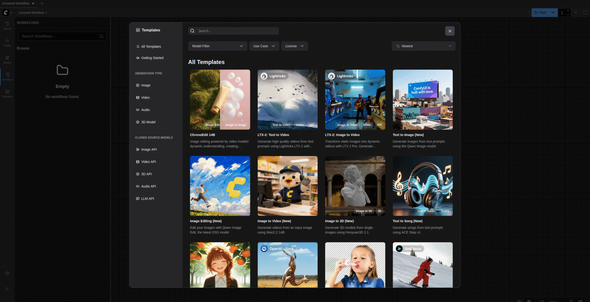
Task: Expand the License filter dropdown
Action: tap(294, 46)
